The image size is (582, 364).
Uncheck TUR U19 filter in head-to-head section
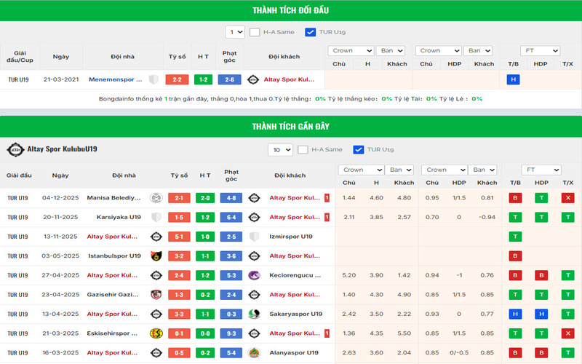[x=311, y=32]
